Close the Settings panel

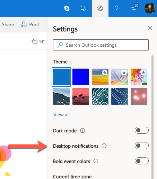click(150, 28)
